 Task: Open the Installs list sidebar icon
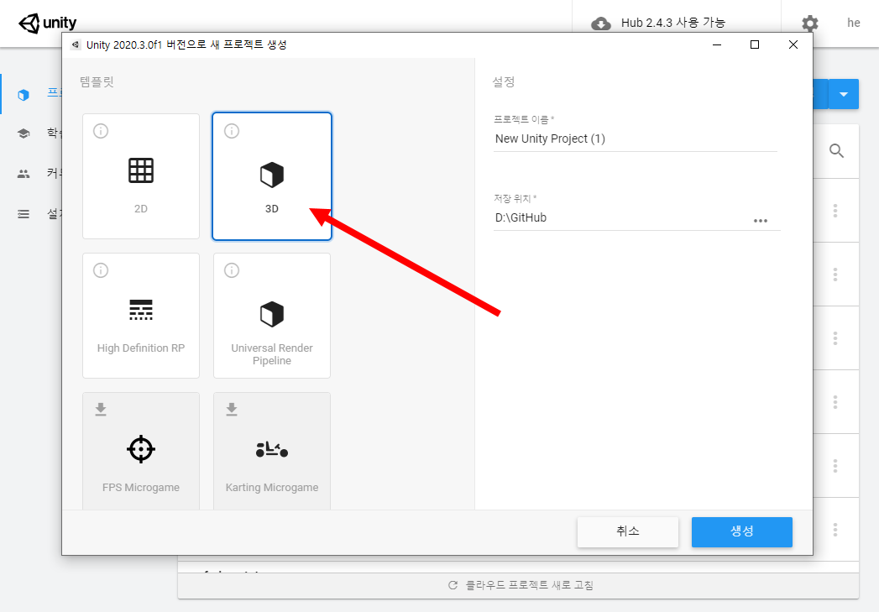pyautogui.click(x=24, y=214)
